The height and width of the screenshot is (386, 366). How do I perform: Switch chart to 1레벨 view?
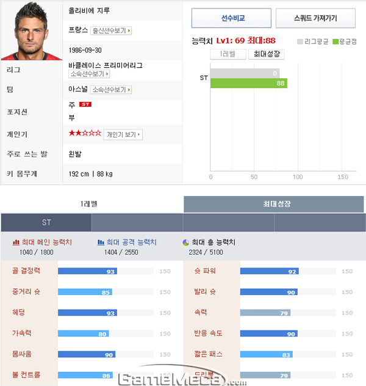[228, 54]
